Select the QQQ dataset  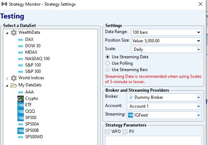coord(30,111)
